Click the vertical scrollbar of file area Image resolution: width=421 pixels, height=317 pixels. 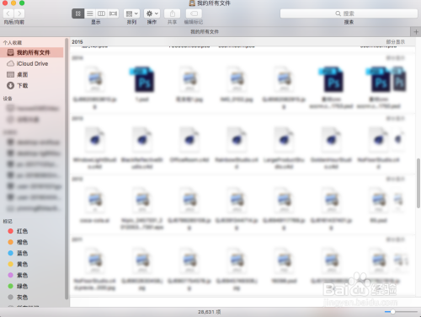[418, 183]
